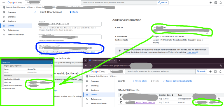Click the Search button in the Client ID for Android window
The width and height of the screenshot is (224, 107).
pyautogui.click(x=163, y=3)
